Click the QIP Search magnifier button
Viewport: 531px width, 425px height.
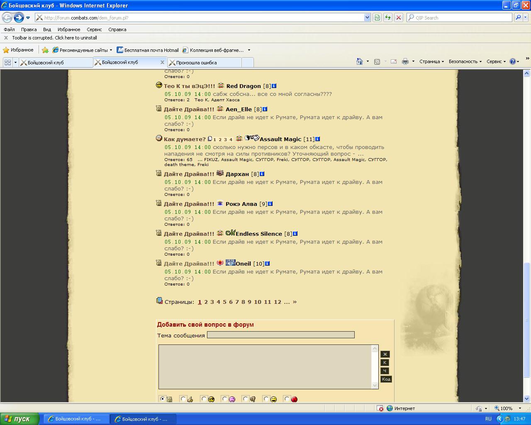click(x=518, y=17)
